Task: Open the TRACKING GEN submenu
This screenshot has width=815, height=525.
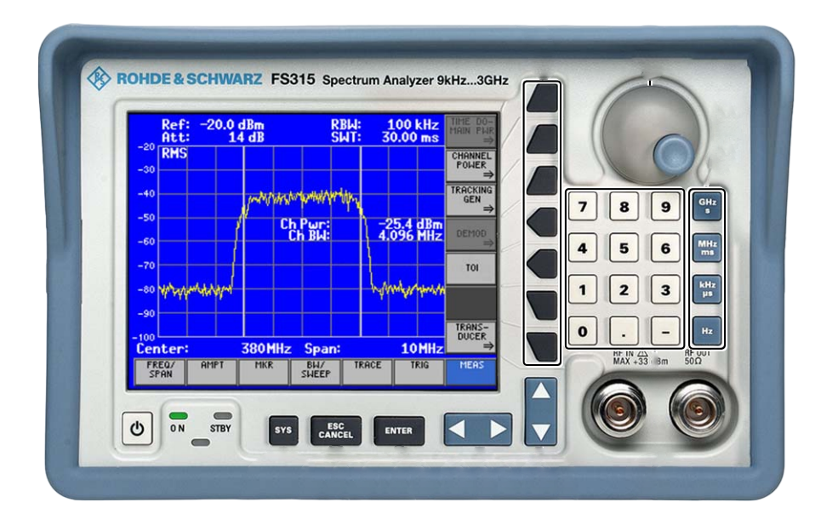Action: coord(471,199)
